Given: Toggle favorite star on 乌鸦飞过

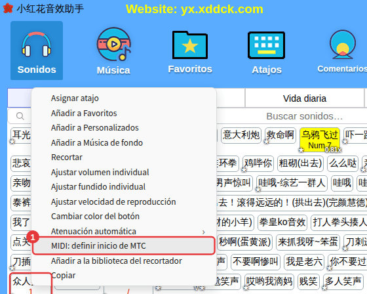Looking at the screenshot, I should click(x=301, y=150).
